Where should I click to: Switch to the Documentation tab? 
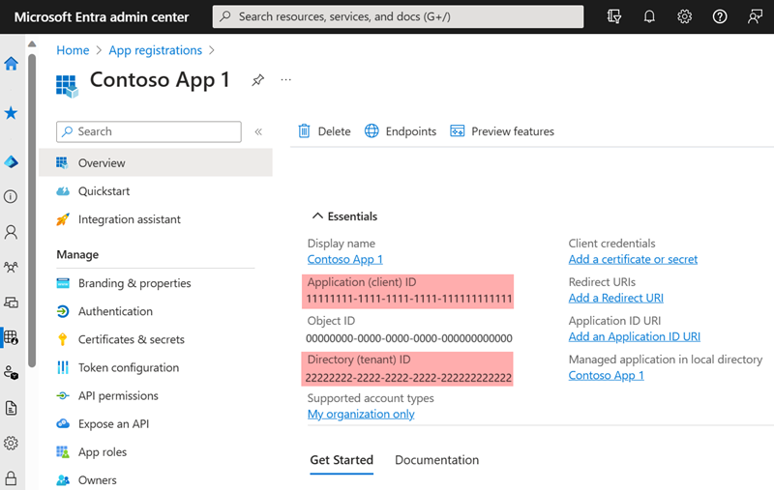pyautogui.click(x=436, y=460)
